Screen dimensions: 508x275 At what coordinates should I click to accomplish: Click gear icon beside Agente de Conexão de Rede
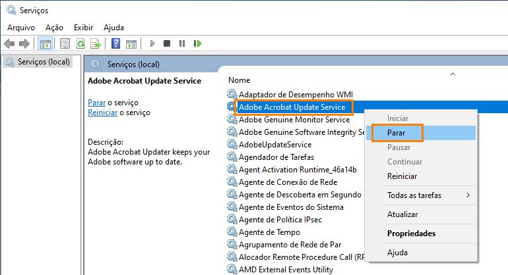point(232,182)
